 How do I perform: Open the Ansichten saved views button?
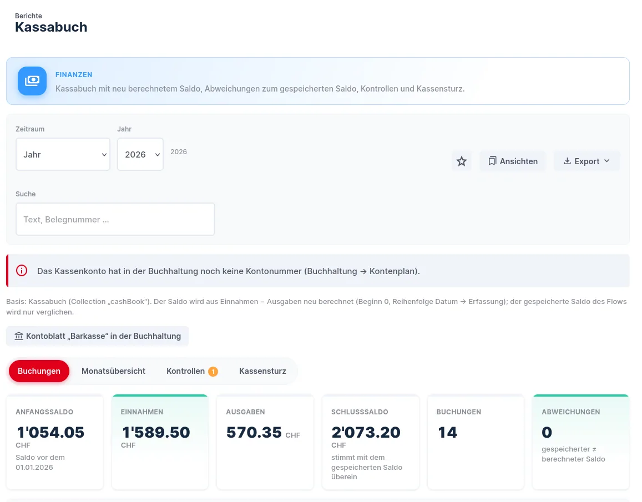coord(513,161)
